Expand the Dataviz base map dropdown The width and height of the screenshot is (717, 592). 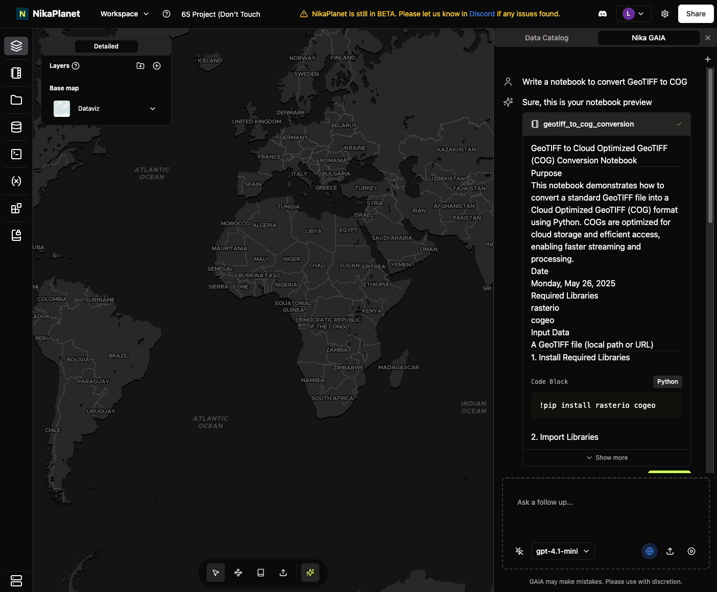[153, 109]
